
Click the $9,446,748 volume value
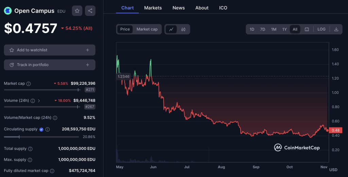[84, 101]
